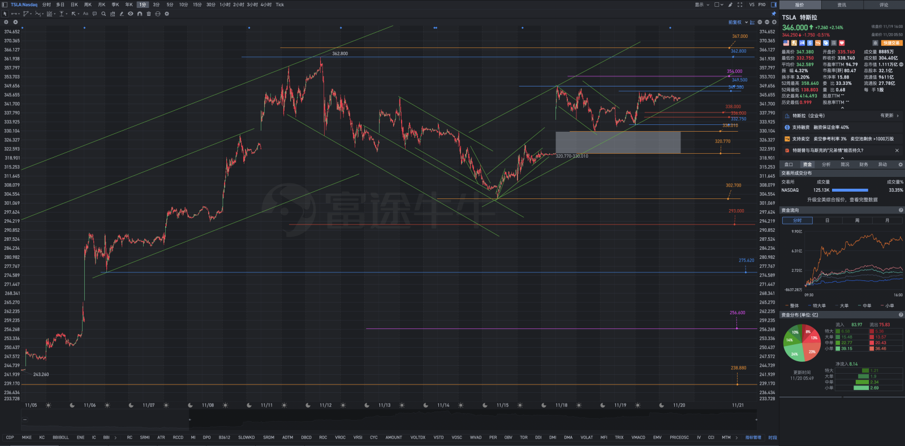Add TSLA to favorites heart icon
The image size is (905, 446).
[x=842, y=43]
